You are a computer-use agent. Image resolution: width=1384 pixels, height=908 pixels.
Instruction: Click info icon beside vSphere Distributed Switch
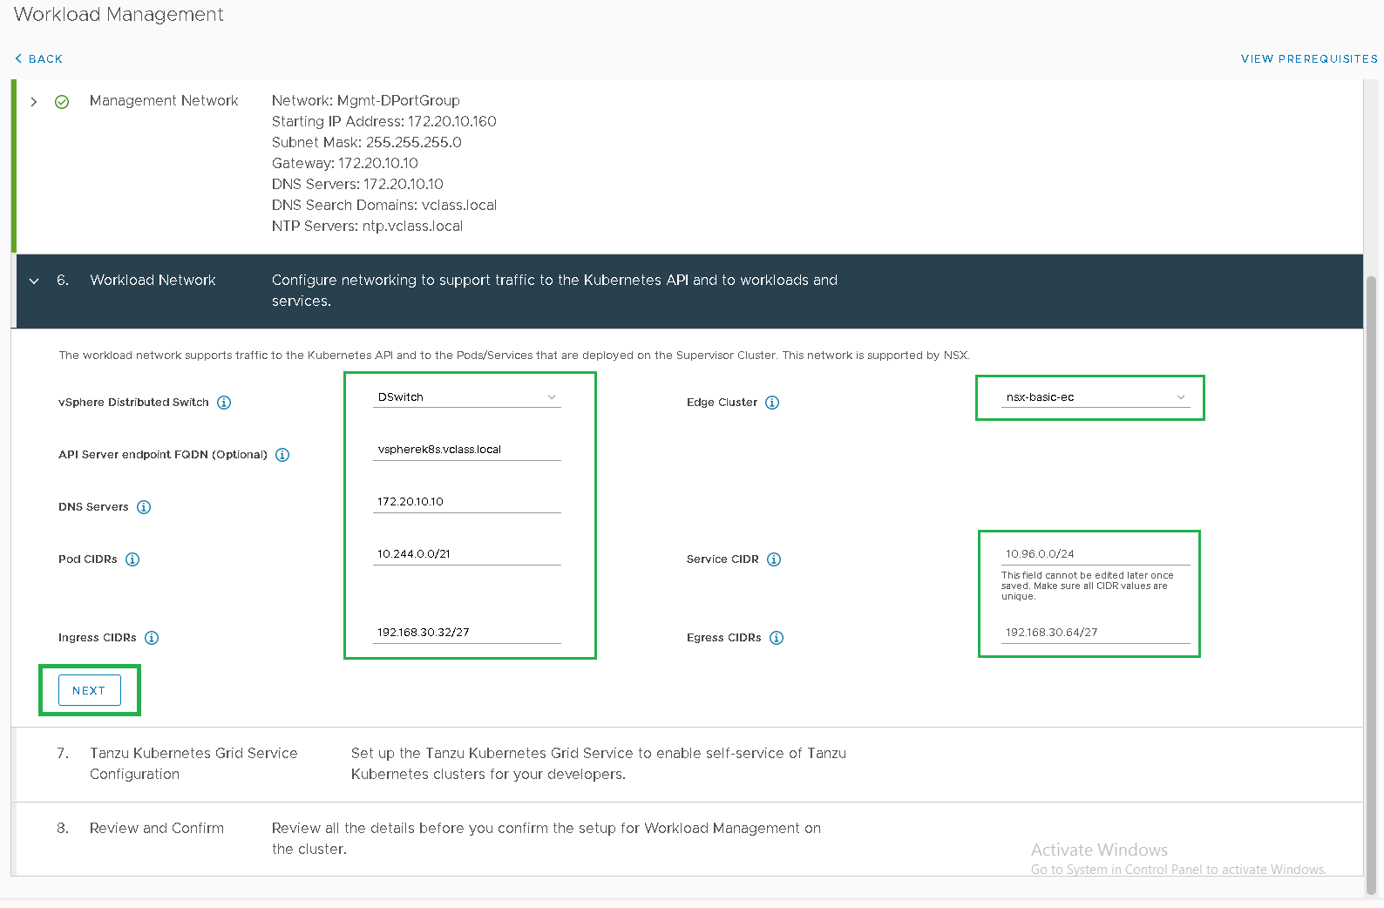pos(224,403)
